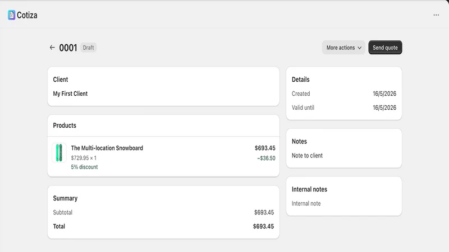The height and width of the screenshot is (252, 449).
Task: Select the Total amount $693.45
Action: 263,226
